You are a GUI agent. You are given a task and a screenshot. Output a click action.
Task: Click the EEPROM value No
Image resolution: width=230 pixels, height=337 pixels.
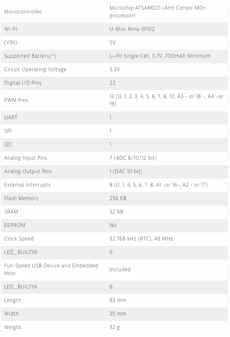click(x=113, y=225)
